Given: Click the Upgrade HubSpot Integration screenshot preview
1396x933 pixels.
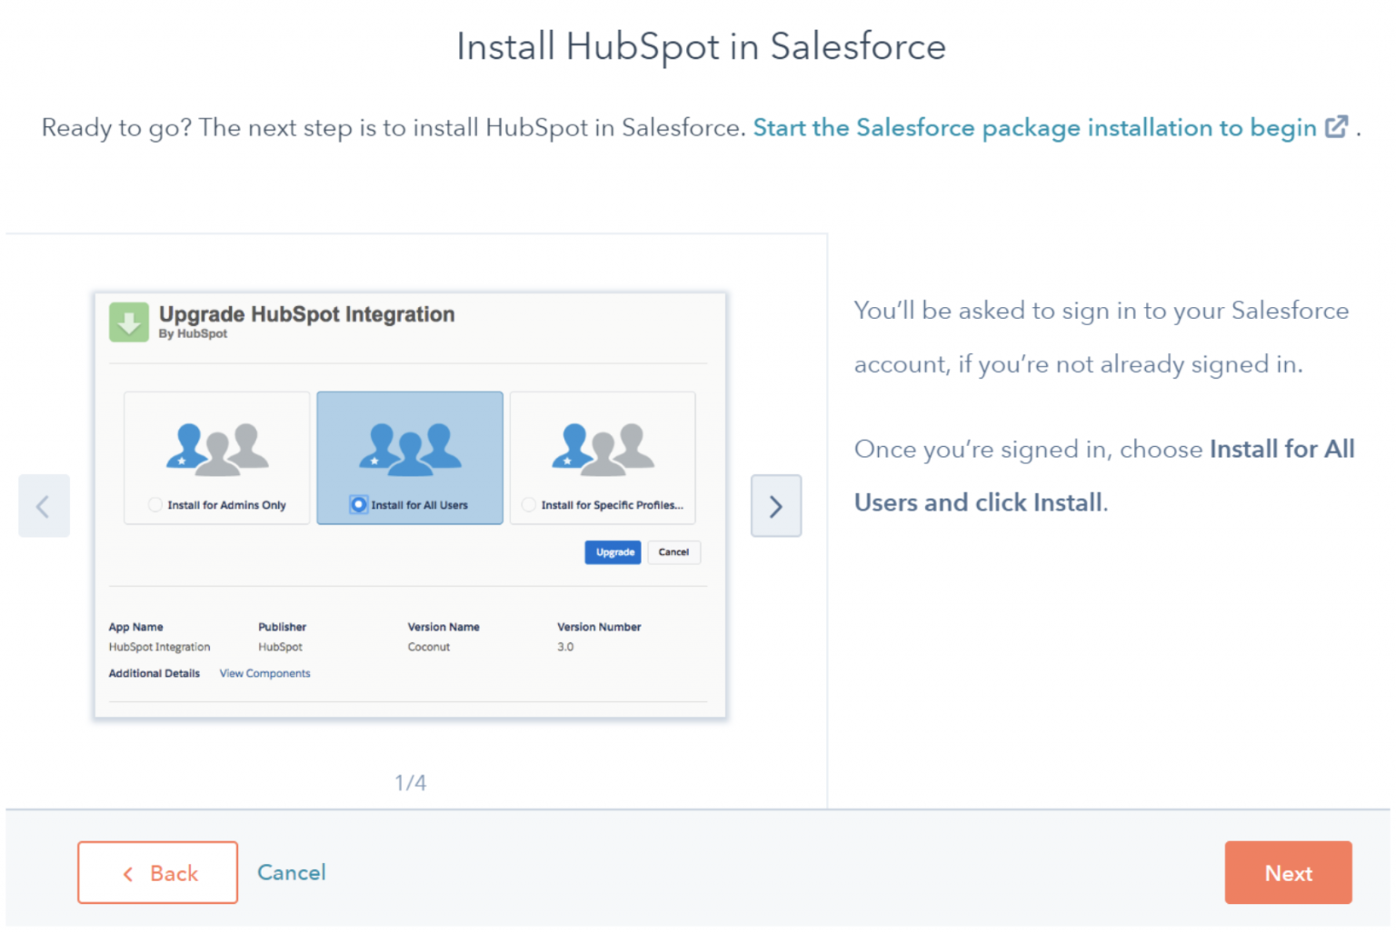Looking at the screenshot, I should coord(410,505).
